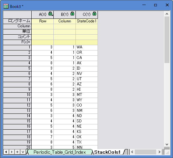Click the vertical scrollbar down arrow
The width and height of the screenshot is (173, 158).
tap(167, 144)
